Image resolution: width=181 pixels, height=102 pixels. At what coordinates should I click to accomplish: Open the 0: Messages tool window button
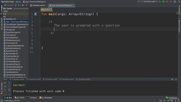pyautogui.click(x=46, y=98)
